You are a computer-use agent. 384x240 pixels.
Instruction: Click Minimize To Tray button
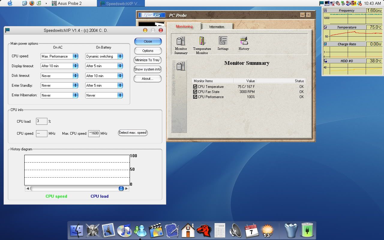point(148,60)
